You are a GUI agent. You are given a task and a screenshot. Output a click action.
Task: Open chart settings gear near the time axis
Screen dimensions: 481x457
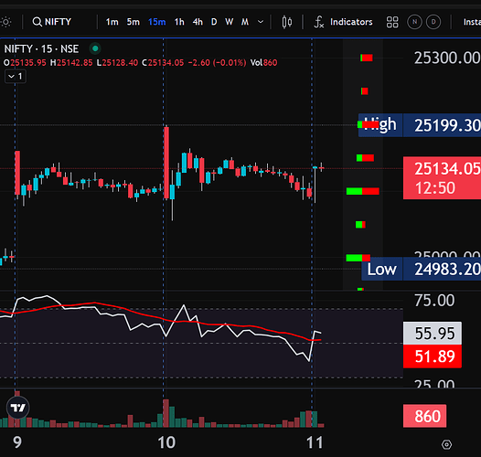(446, 444)
